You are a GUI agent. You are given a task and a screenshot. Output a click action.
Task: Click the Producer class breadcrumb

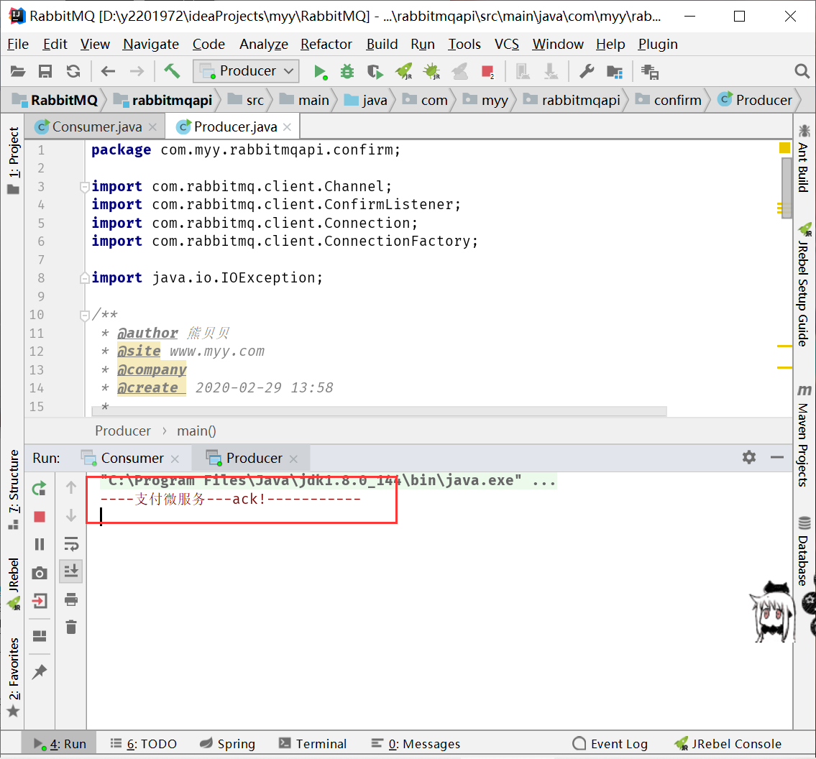(x=755, y=100)
